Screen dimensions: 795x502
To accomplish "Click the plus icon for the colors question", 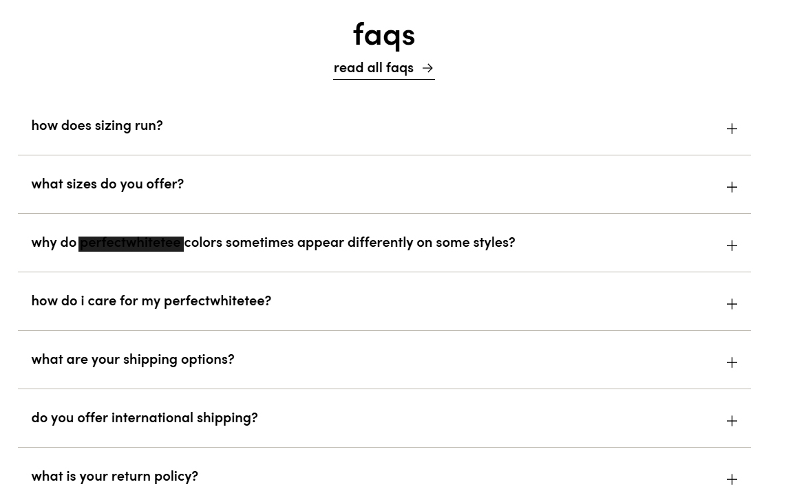I will (732, 245).
